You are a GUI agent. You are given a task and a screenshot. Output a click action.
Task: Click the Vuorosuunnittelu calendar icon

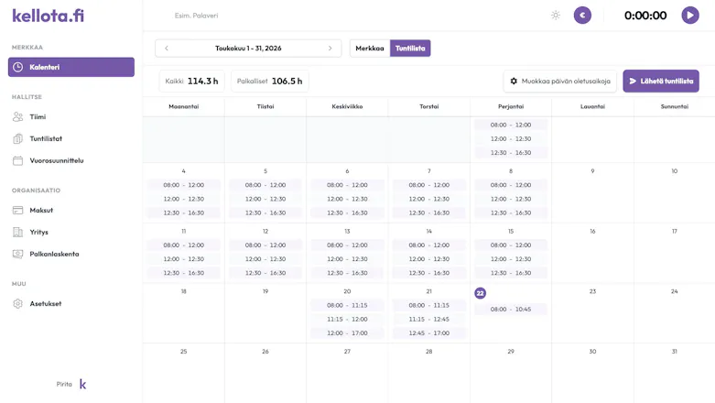point(17,160)
